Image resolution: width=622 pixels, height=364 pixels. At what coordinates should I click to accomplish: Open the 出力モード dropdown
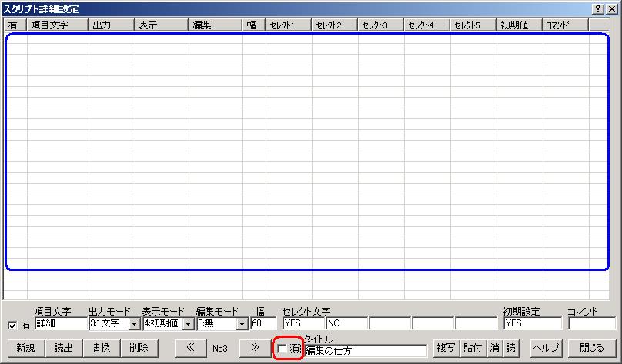click(134, 324)
